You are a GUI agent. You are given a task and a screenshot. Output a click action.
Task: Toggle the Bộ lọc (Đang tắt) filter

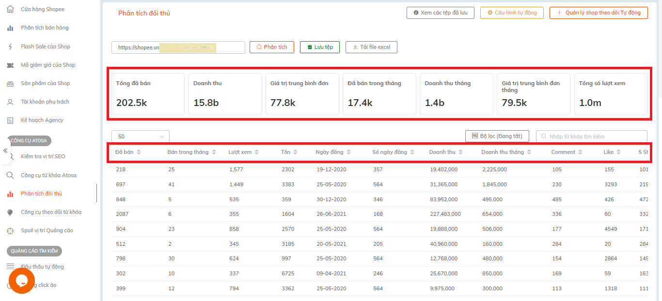click(x=497, y=136)
